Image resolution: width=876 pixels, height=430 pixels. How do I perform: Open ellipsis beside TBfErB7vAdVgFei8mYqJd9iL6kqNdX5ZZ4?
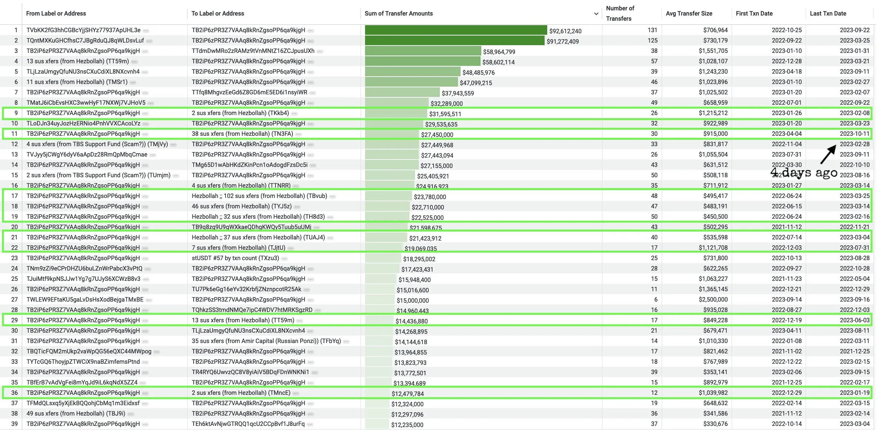[143, 383]
